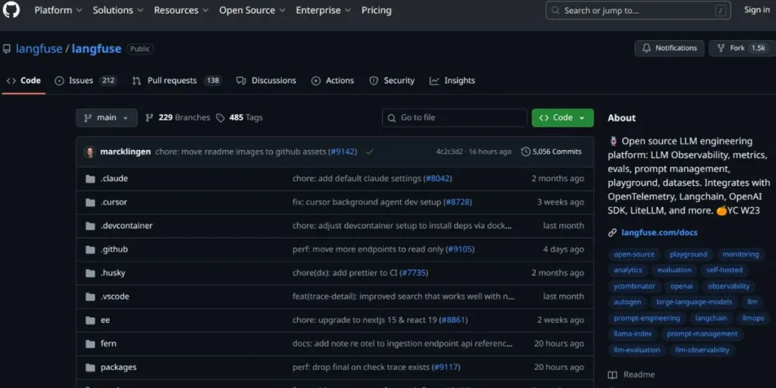
Task: Open the Solutions menu in header
Action: 117,11
